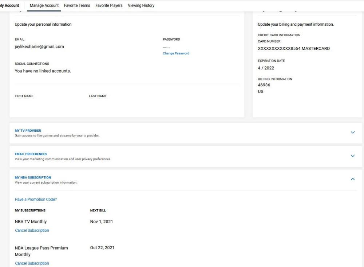Open the Viewing History tab

(x=141, y=5)
